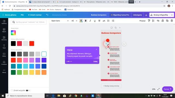Toggle bold formatting
The width and height of the screenshot is (175, 98).
(86, 21)
